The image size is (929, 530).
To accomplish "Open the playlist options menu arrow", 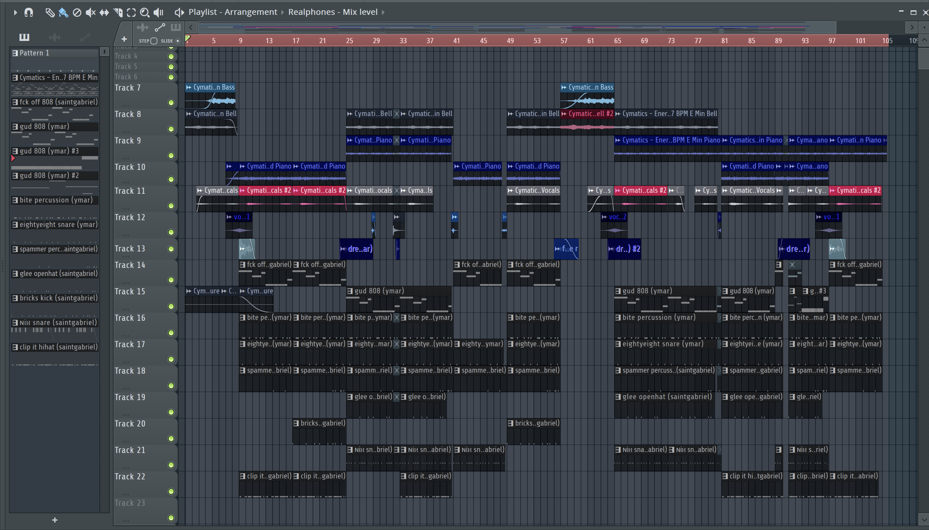I will point(15,13).
